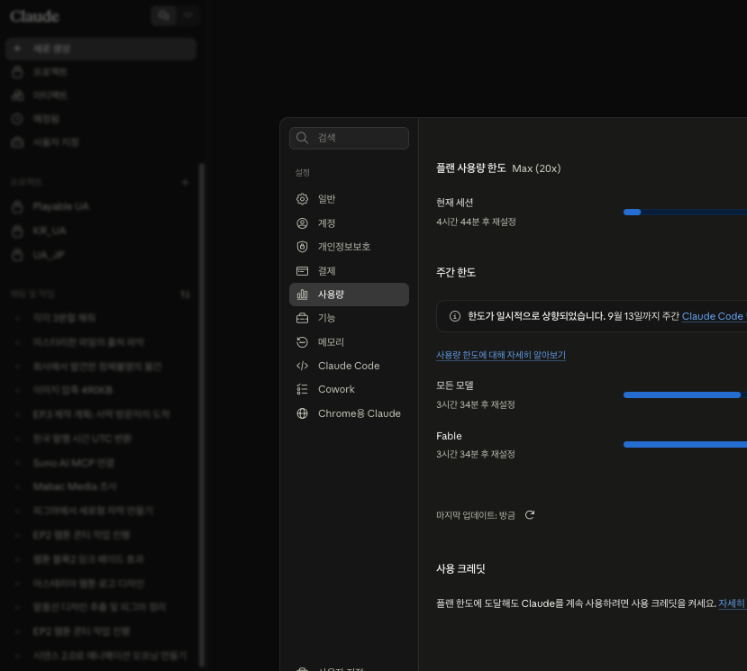Open the Chrome용 Claude settings section
Image resolution: width=747 pixels, height=671 pixels.
(x=349, y=413)
